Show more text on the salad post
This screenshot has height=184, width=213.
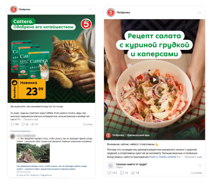[x=193, y=157]
